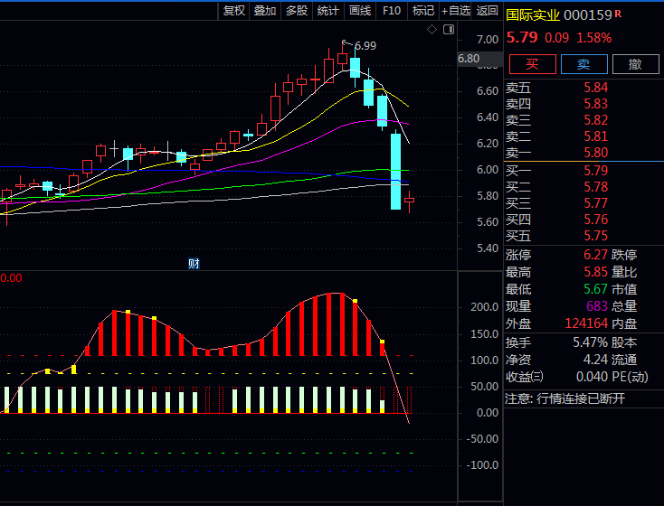664x506 pixels.
Task: Click the 标记 mark button
Action: coord(423,11)
